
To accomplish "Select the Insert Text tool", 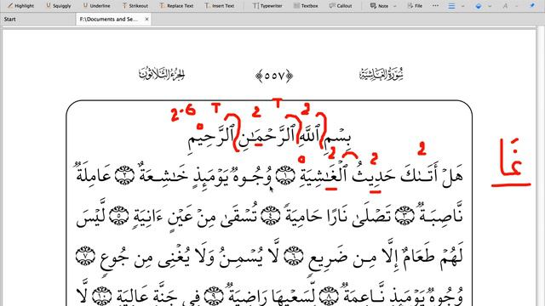I will click(220, 6).
